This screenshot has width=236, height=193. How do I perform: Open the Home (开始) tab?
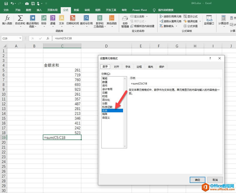pos(18,10)
